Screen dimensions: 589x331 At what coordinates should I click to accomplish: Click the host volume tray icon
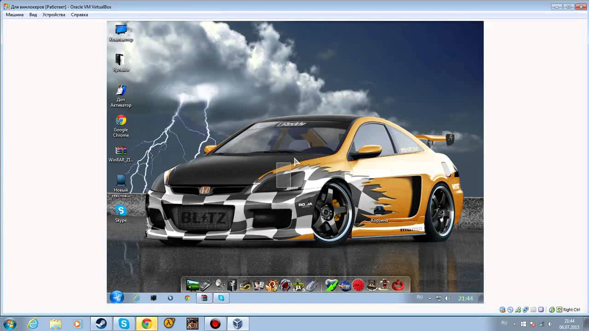click(550, 324)
